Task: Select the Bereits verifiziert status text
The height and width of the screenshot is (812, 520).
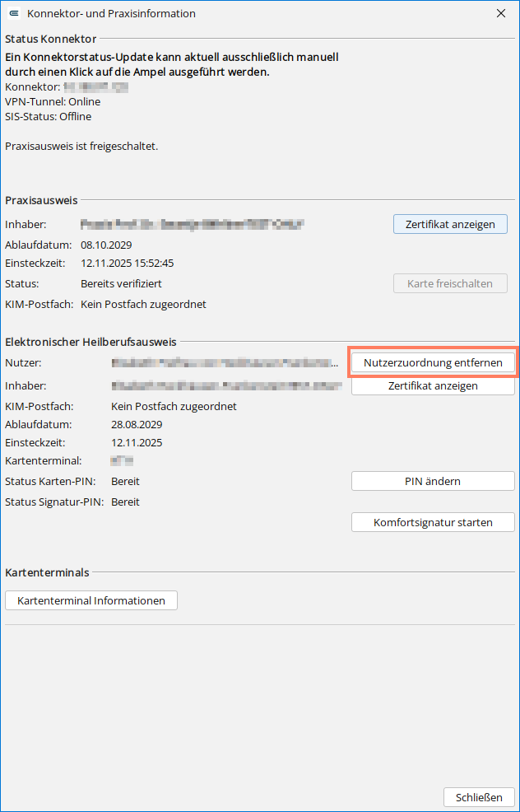Action: point(122,284)
